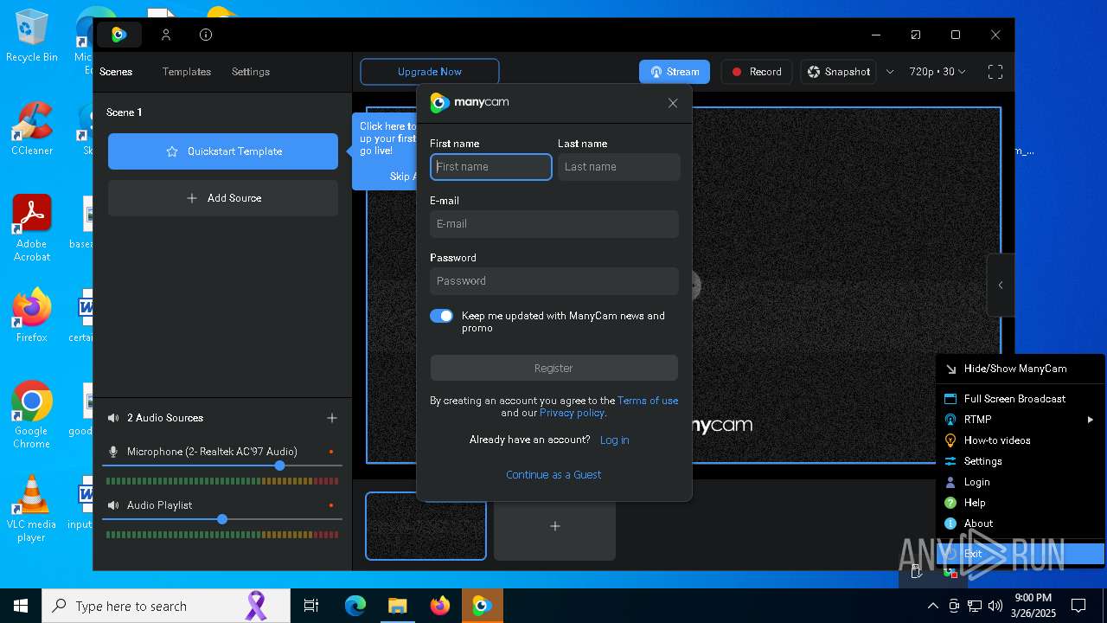
Task: Select the first scene thumbnail
Action: click(x=426, y=526)
